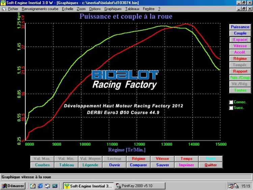This screenshot has height=190, width=253.
Task: Select the Toutes button to show all curves
Action: click(240, 90)
